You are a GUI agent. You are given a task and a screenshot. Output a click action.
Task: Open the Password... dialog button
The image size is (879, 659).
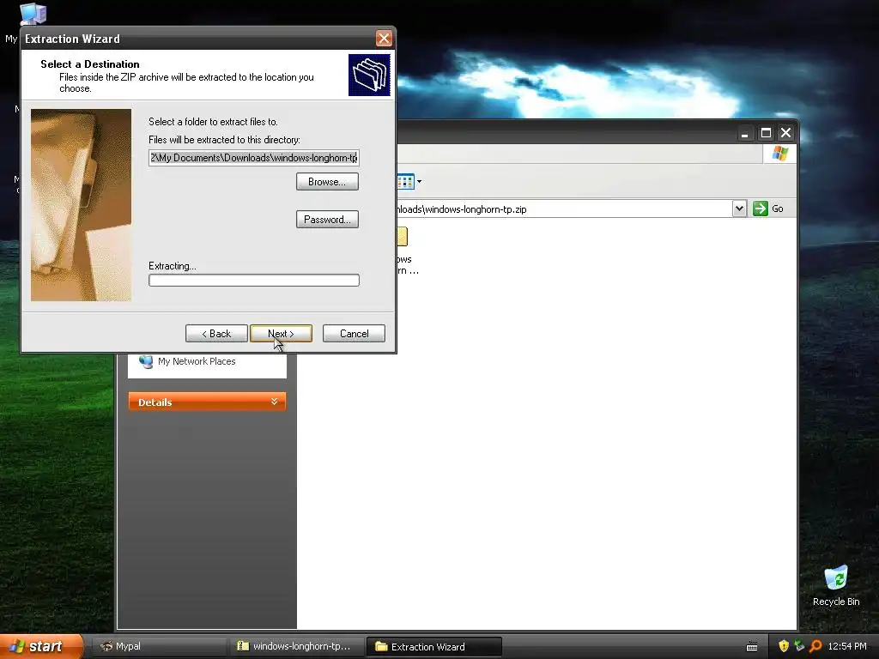327,219
